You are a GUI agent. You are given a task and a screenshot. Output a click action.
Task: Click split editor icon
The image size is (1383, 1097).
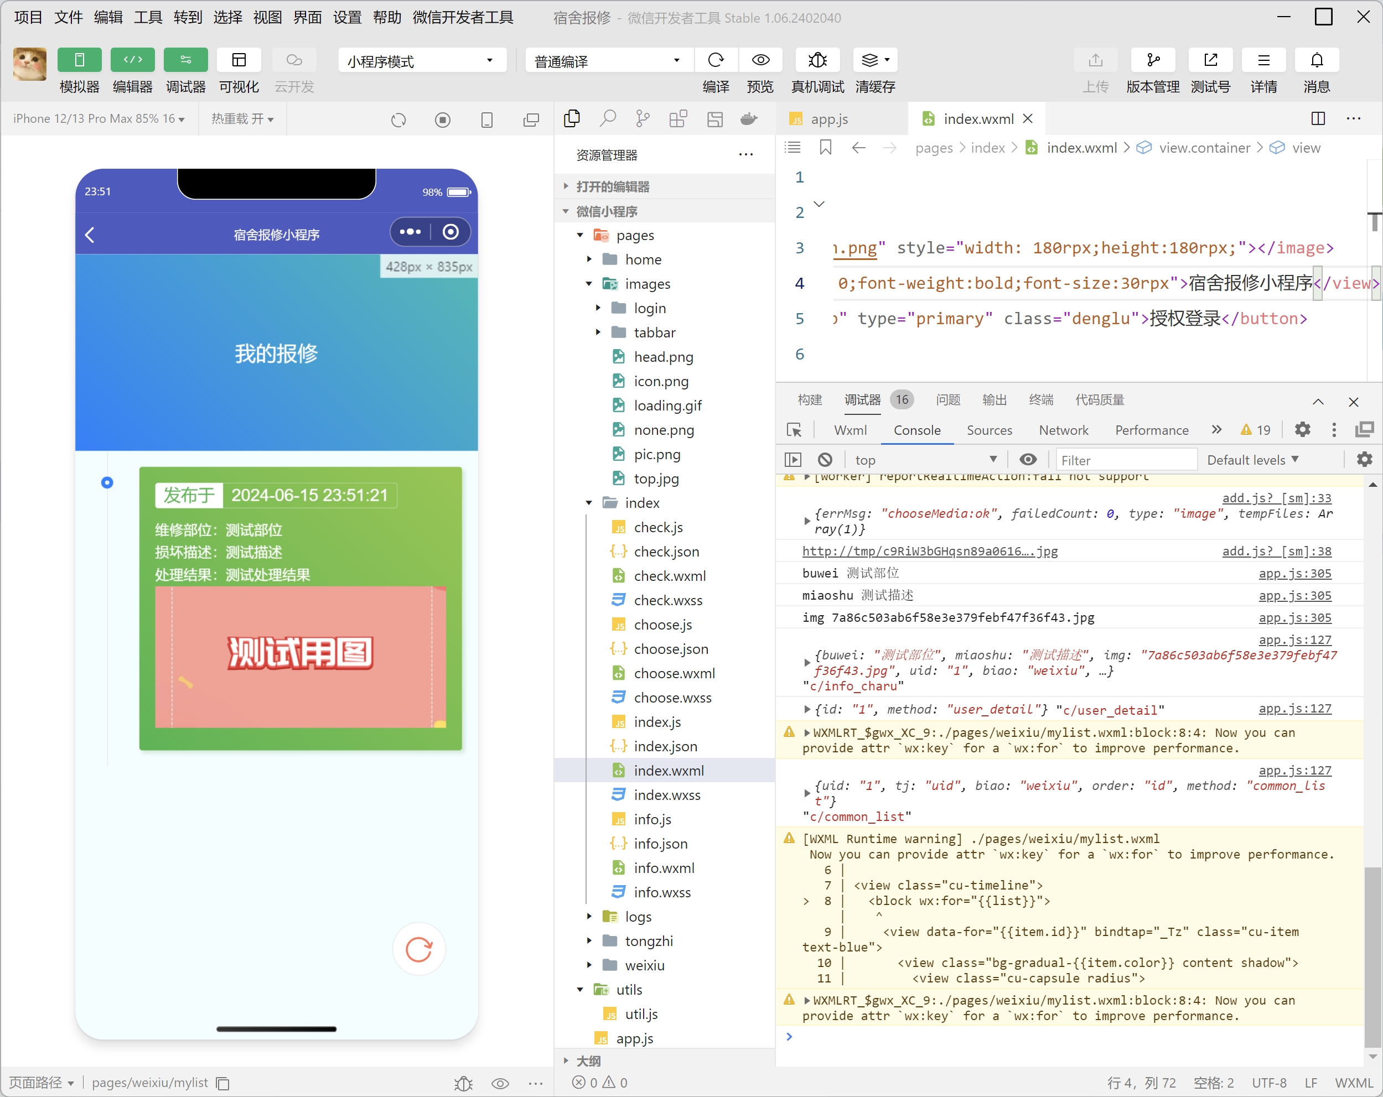(1318, 118)
